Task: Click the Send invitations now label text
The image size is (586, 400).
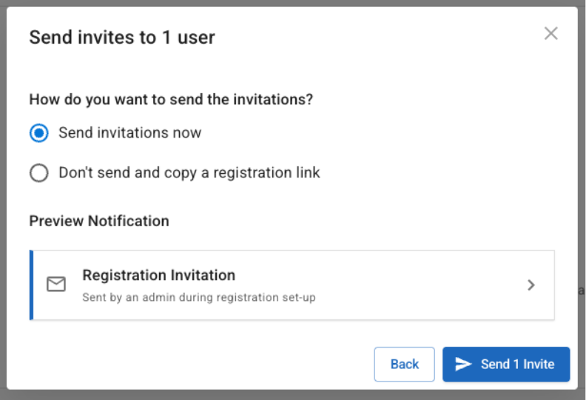Action: click(129, 133)
